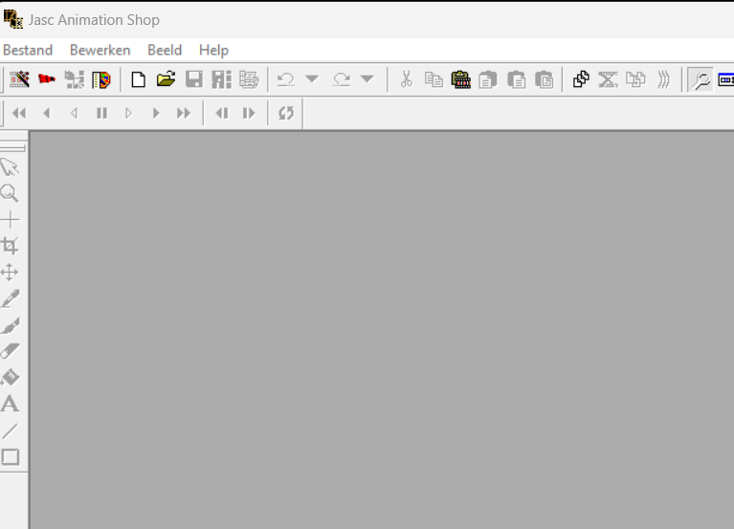Image resolution: width=734 pixels, height=529 pixels.
Task: Expand the Undo history dropdown arrow
Action: tap(312, 79)
